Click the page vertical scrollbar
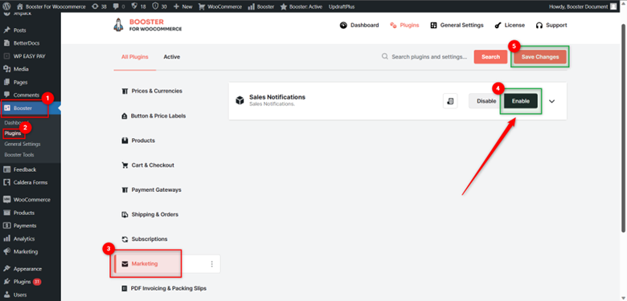This screenshot has width=627, height=301. (x=624, y=128)
